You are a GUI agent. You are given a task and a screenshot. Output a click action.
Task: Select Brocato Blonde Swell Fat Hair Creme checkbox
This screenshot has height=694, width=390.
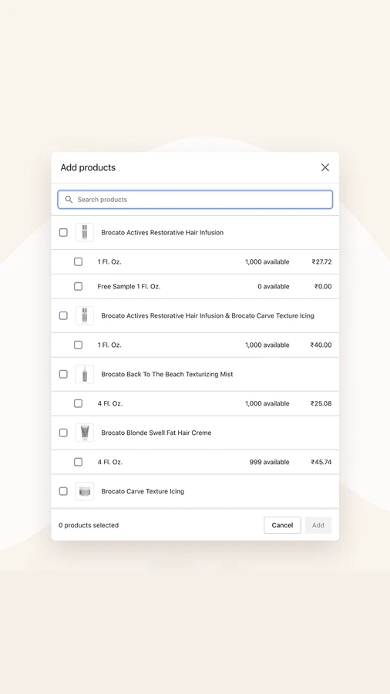(63, 433)
